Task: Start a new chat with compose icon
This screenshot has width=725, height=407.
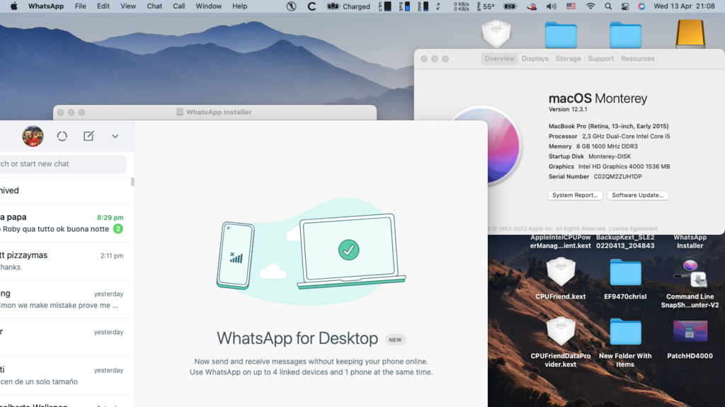Action: 89,136
